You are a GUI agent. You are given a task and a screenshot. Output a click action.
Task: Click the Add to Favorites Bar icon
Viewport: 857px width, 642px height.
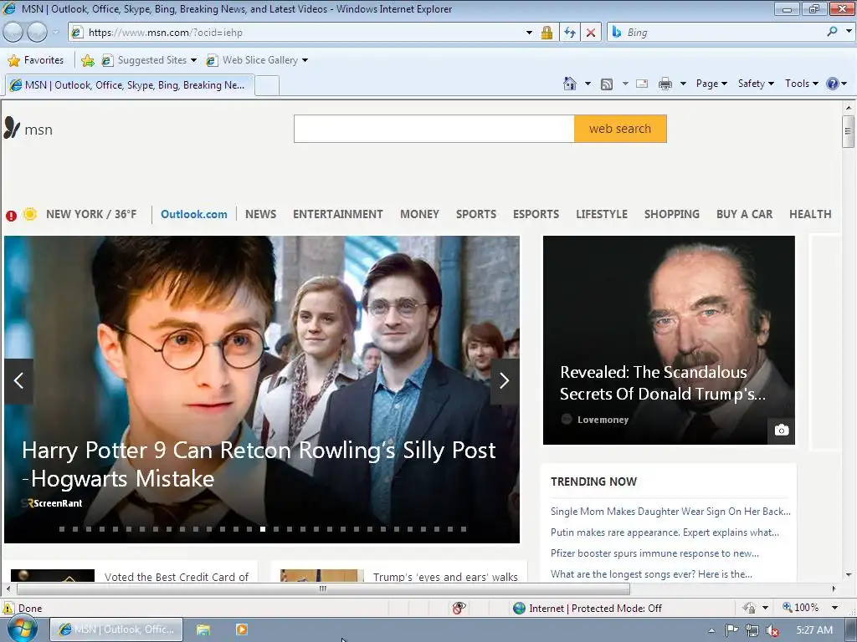(x=87, y=60)
